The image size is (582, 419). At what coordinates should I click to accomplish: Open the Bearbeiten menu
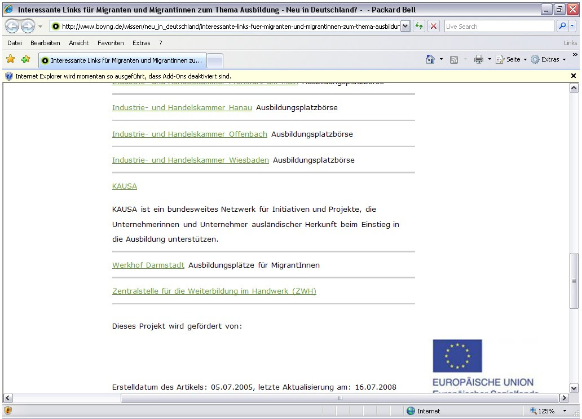point(45,43)
